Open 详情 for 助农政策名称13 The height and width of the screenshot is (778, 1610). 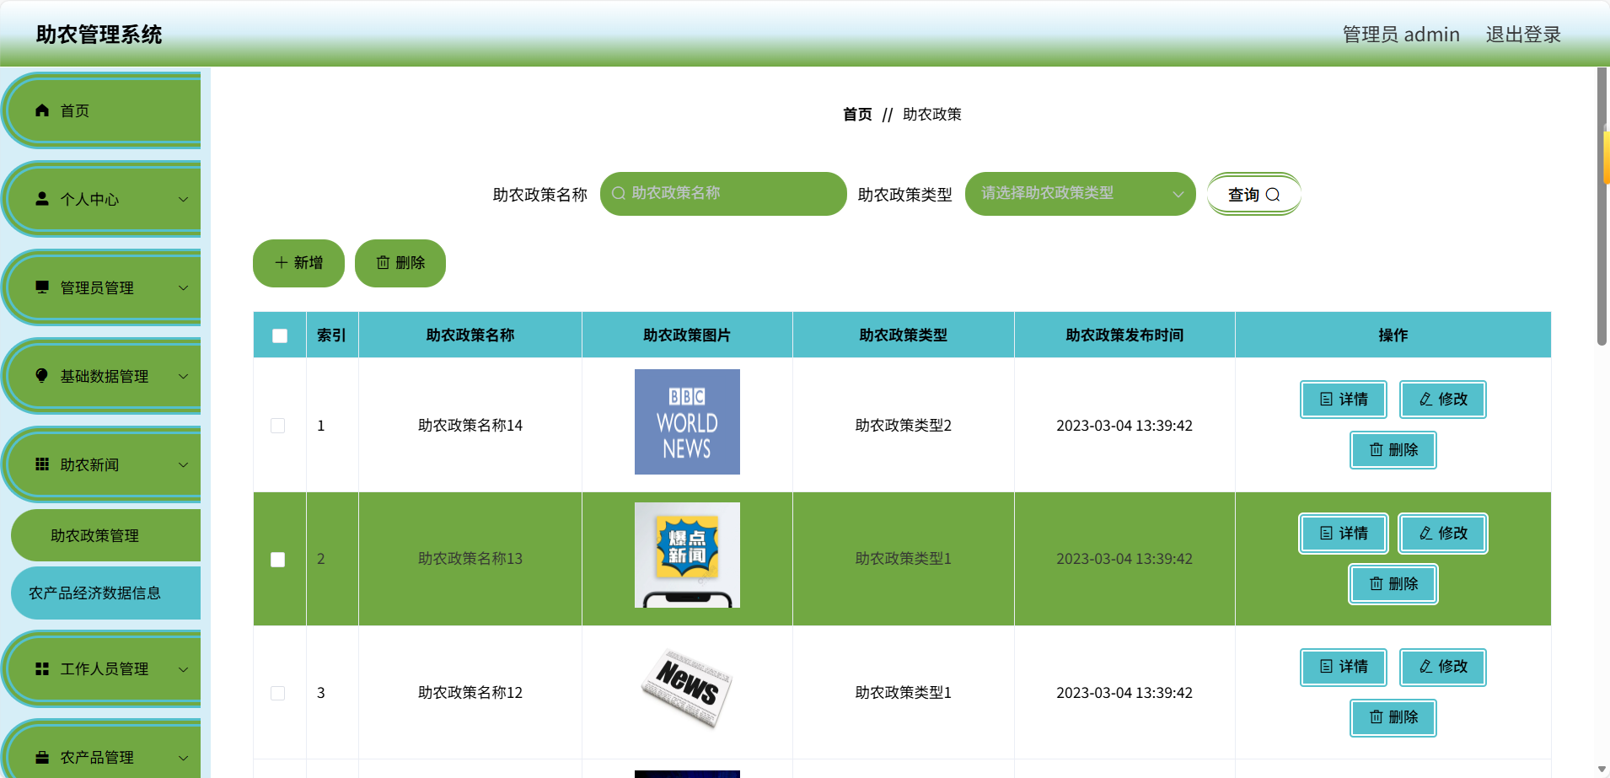click(1344, 534)
